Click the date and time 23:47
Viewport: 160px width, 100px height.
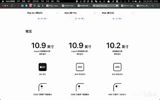[x=150, y=1]
